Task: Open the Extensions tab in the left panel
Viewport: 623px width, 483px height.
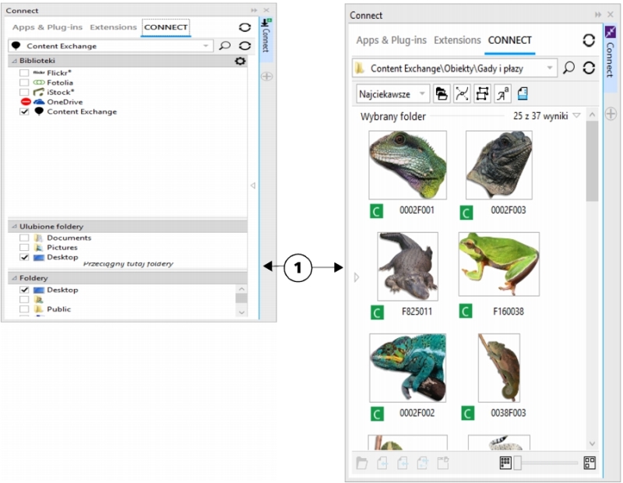Action: pos(113,27)
